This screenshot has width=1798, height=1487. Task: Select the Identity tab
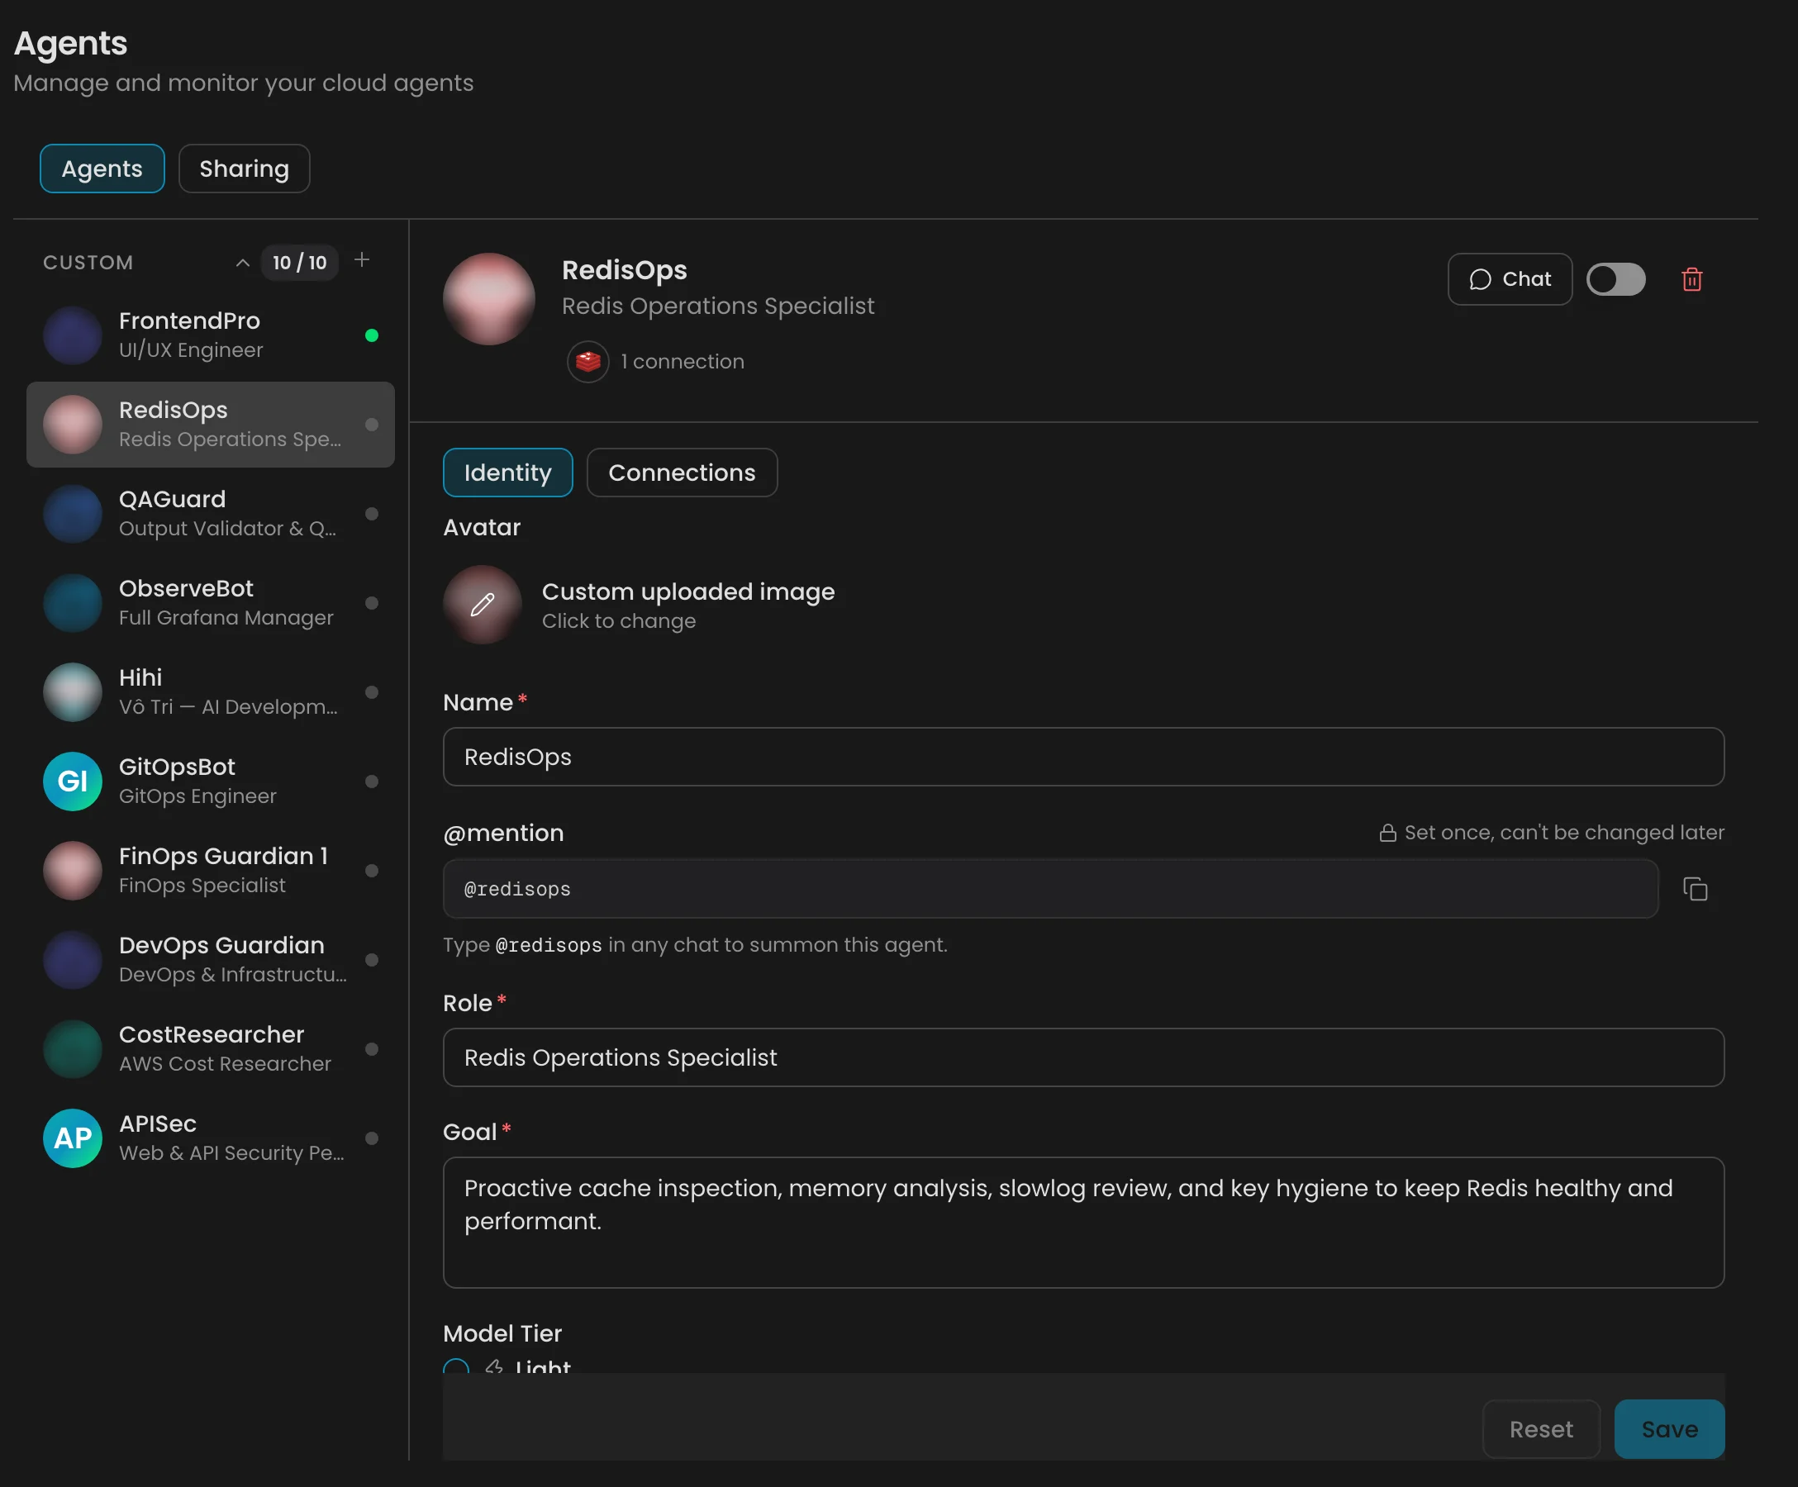[x=507, y=473]
